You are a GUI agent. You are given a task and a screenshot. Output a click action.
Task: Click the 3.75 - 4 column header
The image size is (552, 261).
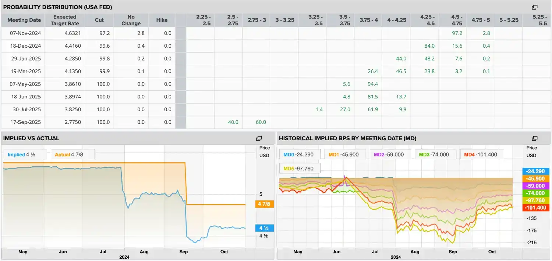369,20
